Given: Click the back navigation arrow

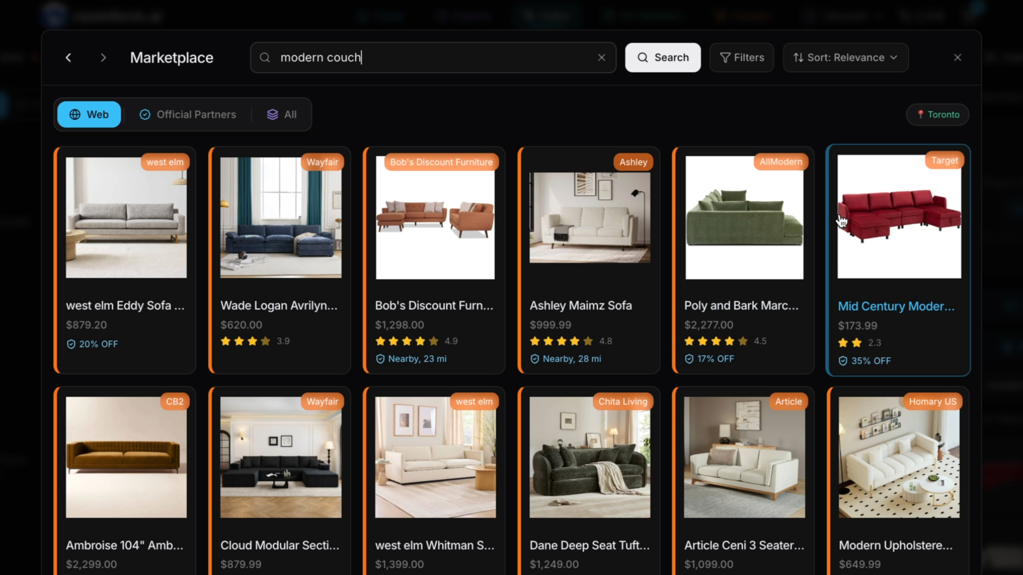Looking at the screenshot, I should tap(68, 57).
